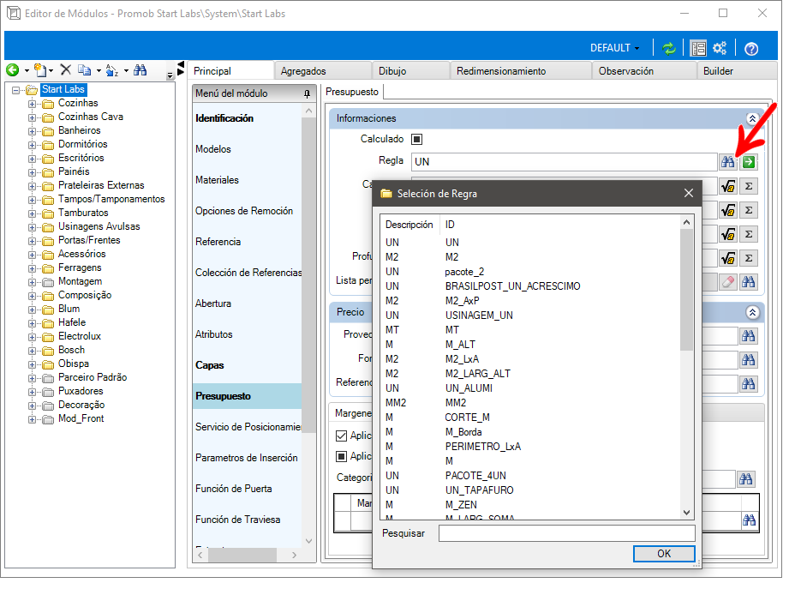The height and width of the screenshot is (589, 801).
Task: Click the module menu horizontal scrollbar right arrow
Action: click(x=294, y=555)
